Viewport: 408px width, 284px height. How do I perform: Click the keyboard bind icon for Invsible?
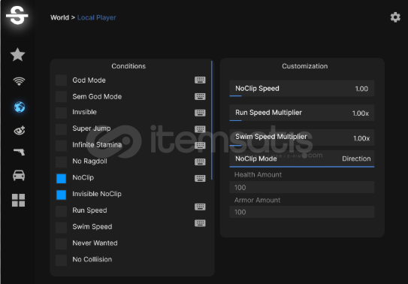(200, 113)
